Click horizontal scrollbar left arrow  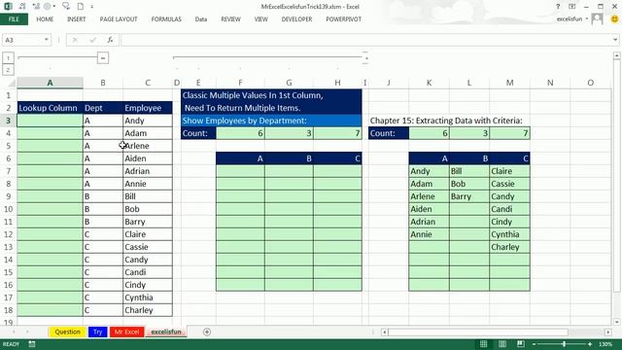384,332
